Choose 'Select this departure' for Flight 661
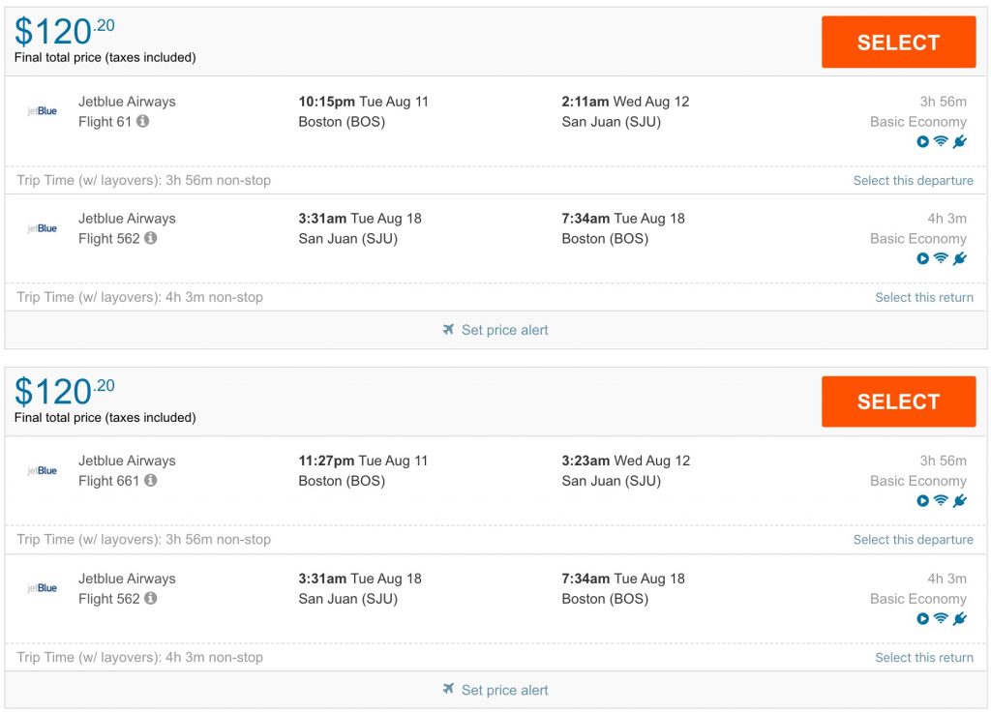 pos(913,540)
